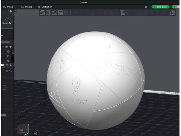The height and width of the screenshot is (136, 181).
Task: Click the settings list view icon
Action: click(7, 65)
